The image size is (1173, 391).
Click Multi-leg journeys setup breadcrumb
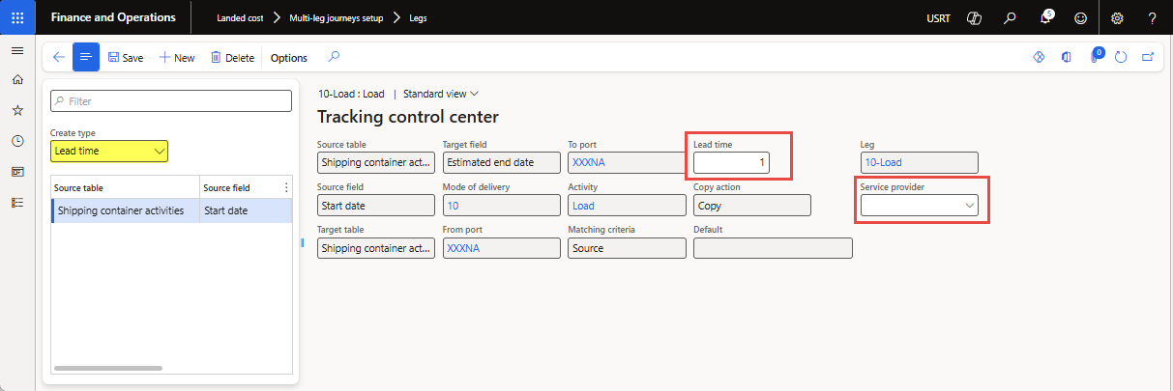click(x=336, y=17)
